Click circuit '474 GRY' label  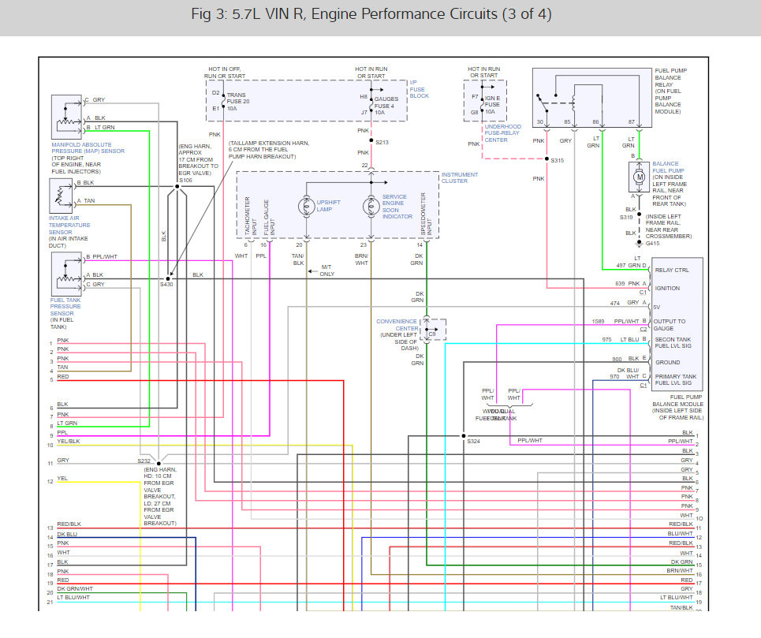[624, 303]
